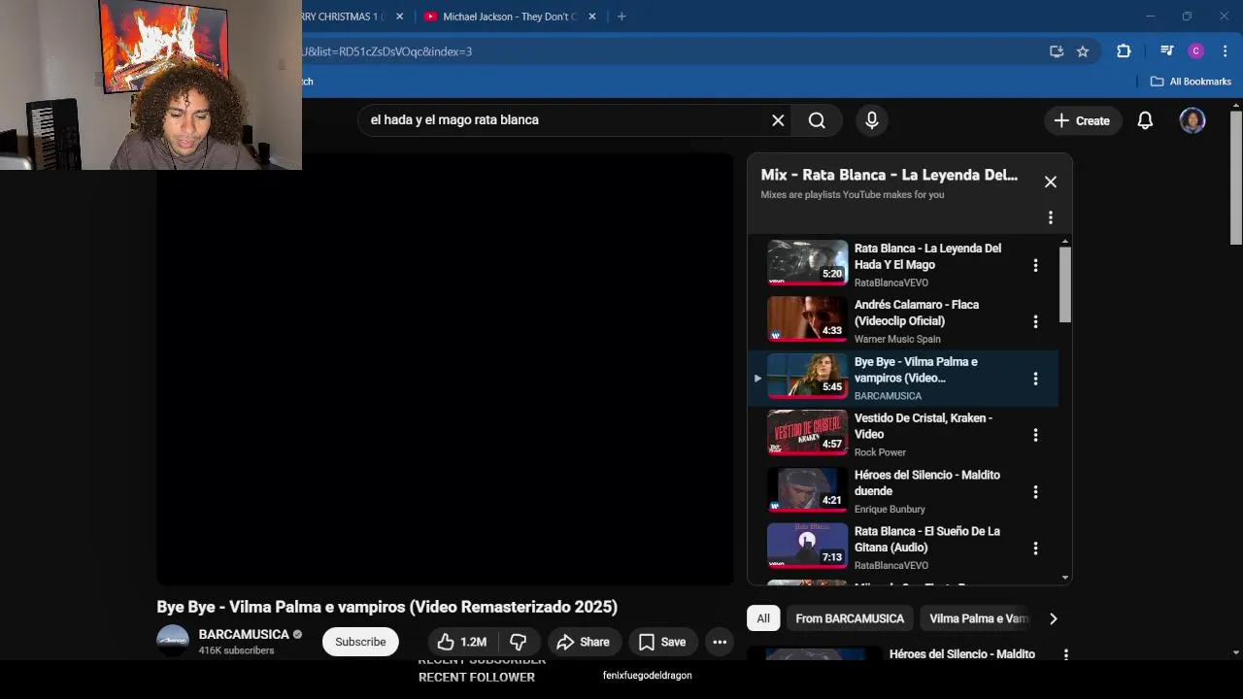Close the Christmas tab
Image resolution: width=1243 pixels, height=699 pixels.
pyautogui.click(x=399, y=17)
